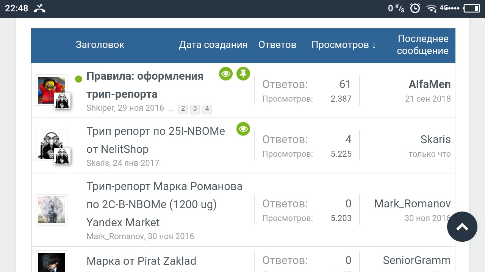The width and height of the screenshot is (485, 272).
Task: Click view count 2.387
Action: coord(341,99)
